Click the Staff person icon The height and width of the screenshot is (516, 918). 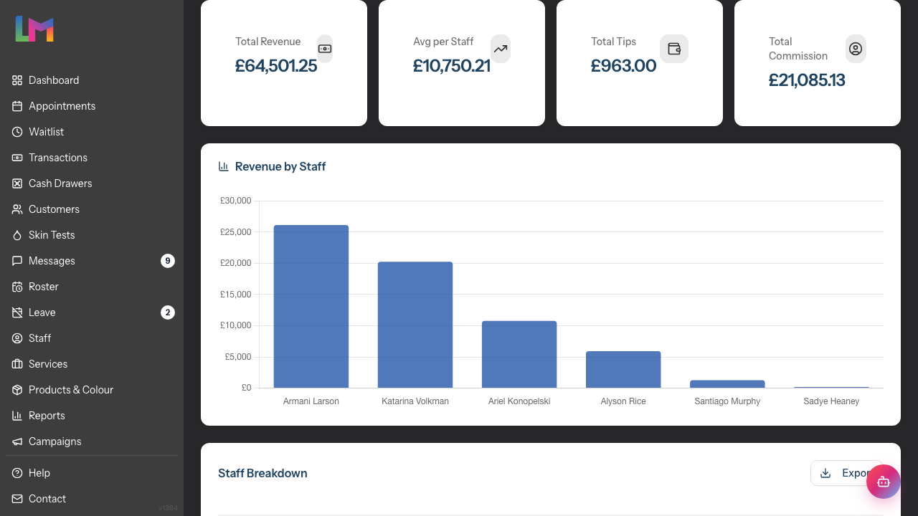click(17, 338)
